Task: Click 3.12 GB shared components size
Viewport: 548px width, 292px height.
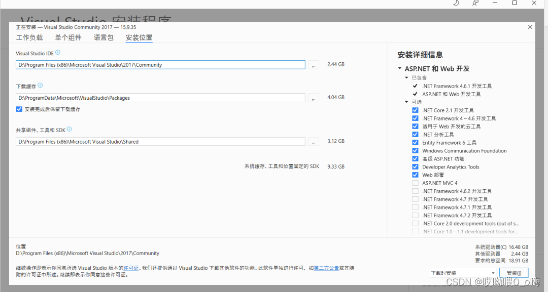Action: pyautogui.click(x=336, y=141)
